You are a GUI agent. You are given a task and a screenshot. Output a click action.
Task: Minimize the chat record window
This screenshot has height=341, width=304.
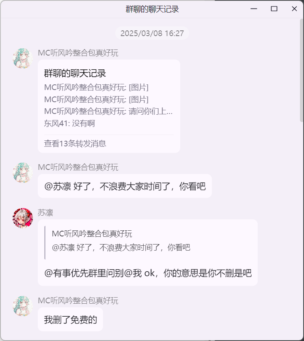(x=254, y=9)
